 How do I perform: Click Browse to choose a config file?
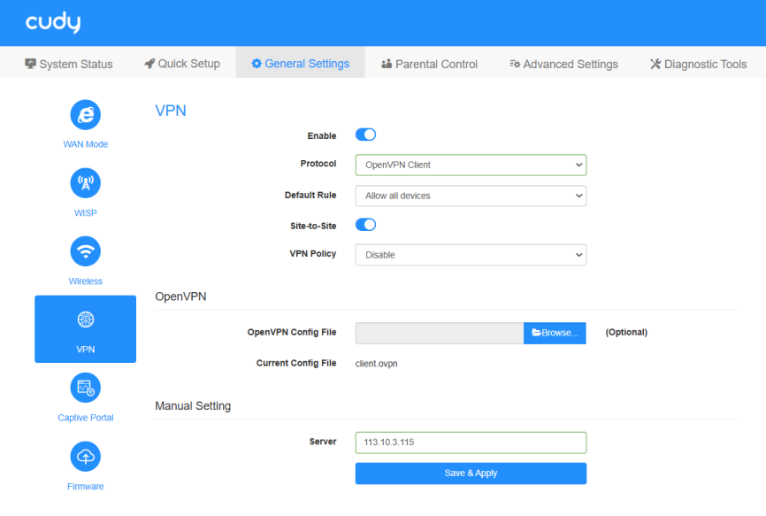pos(555,333)
